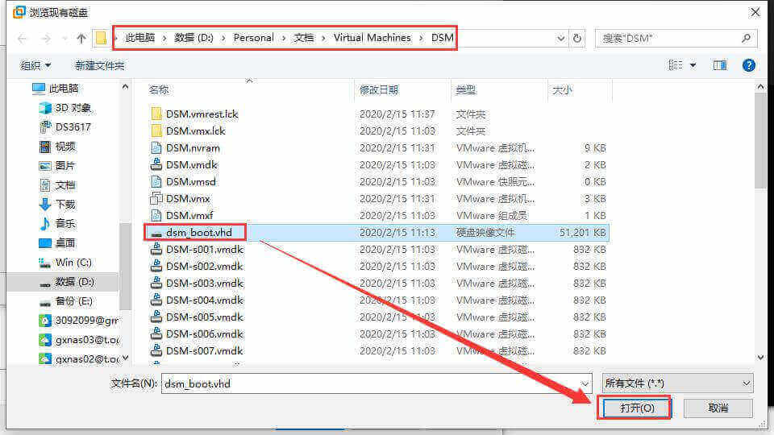The width and height of the screenshot is (774, 435).
Task: Click the search magnifier icon
Action: [746, 38]
